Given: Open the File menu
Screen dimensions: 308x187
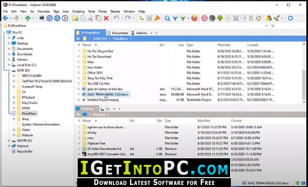Looking at the screenshot, I should (x=5, y=11).
